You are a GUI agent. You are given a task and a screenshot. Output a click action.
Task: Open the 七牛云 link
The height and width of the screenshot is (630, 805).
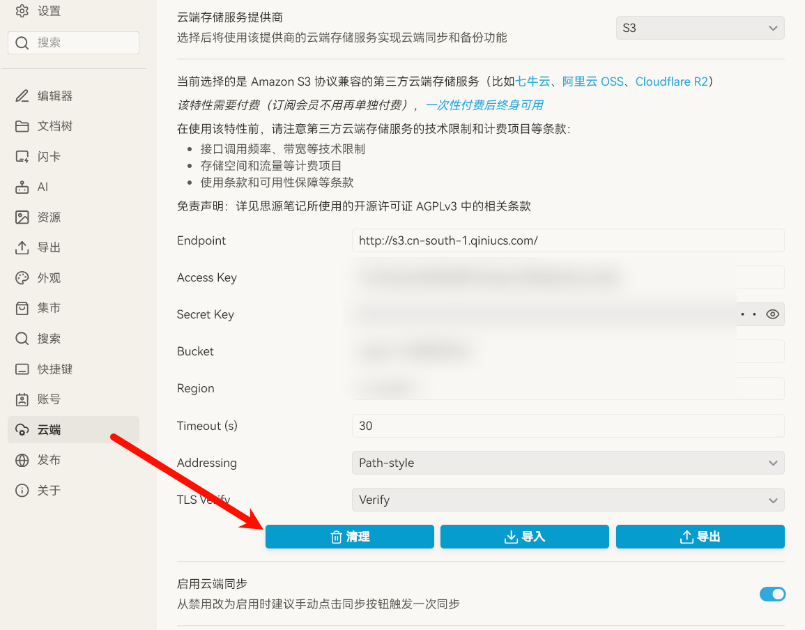(532, 82)
